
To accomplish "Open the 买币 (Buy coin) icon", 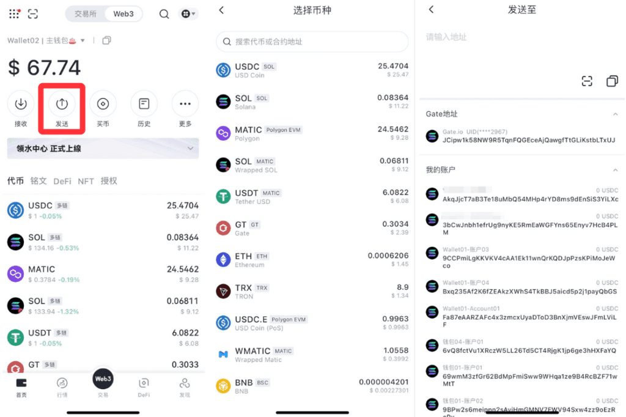I will [103, 105].
